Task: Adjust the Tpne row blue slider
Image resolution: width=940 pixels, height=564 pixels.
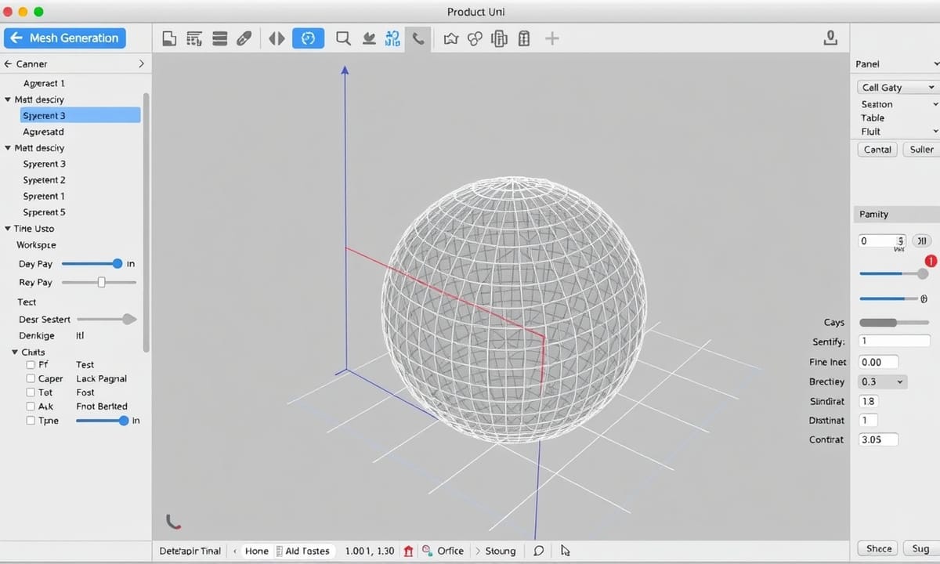Action: pos(102,421)
